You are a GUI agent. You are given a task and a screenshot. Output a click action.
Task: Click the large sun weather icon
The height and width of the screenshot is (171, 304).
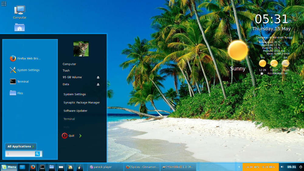pyautogui.click(x=238, y=50)
